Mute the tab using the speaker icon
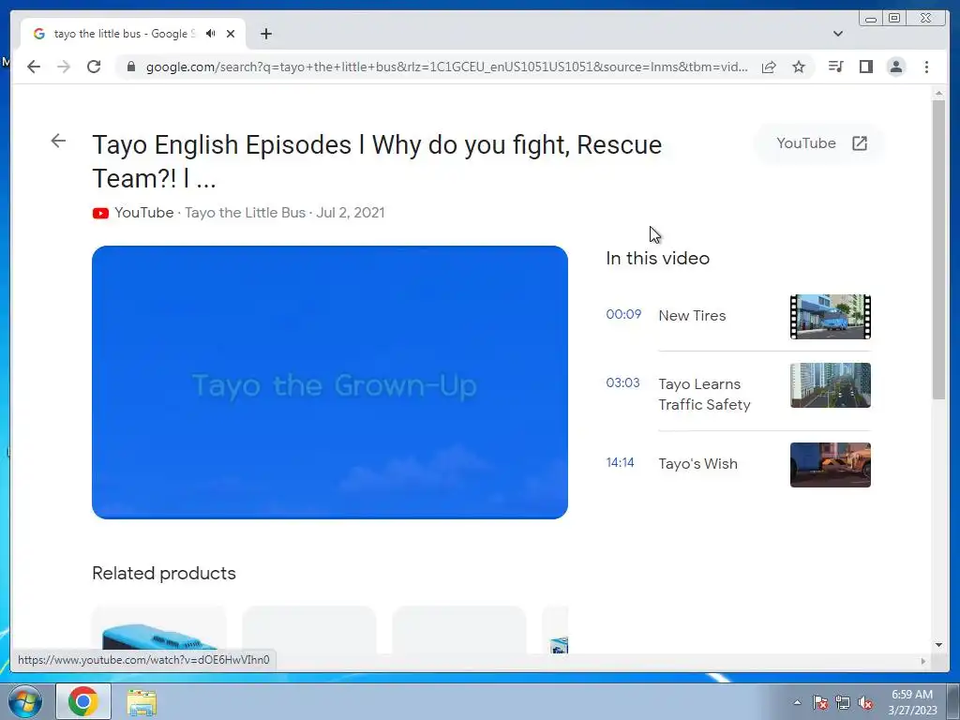This screenshot has width=960, height=720. (211, 34)
